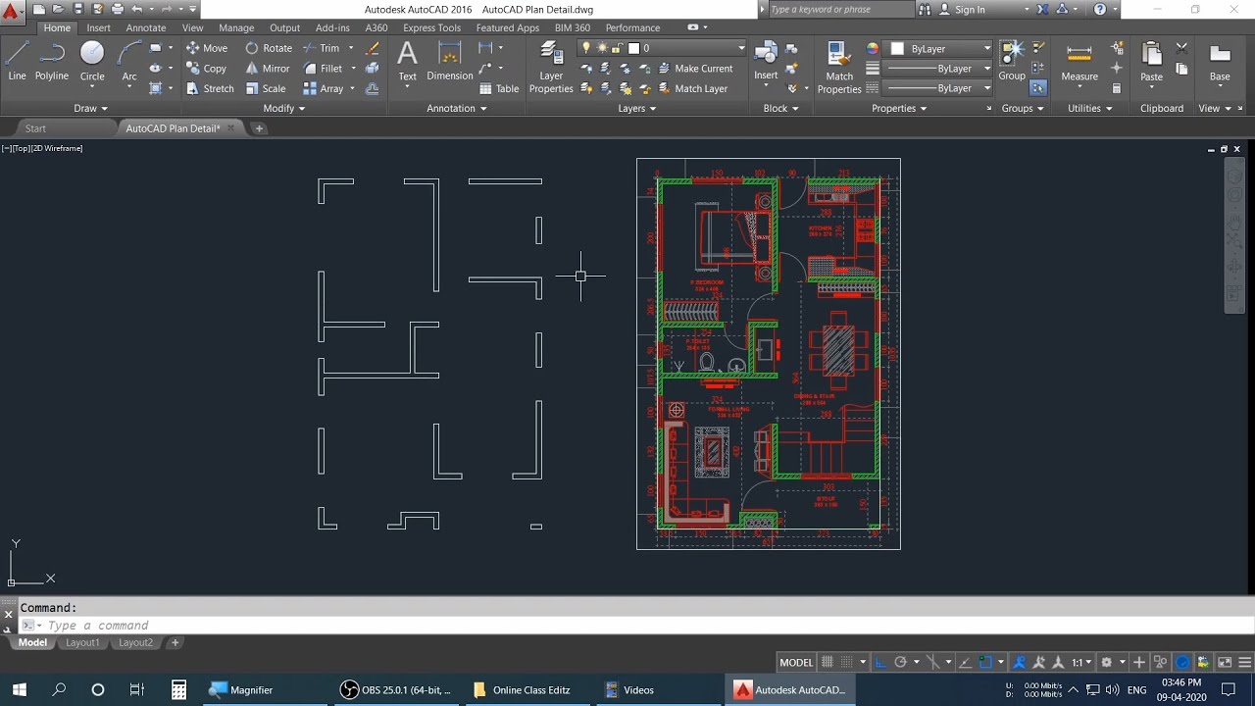1255x706 pixels.
Task: Click the Measure utility
Action: point(1079,62)
